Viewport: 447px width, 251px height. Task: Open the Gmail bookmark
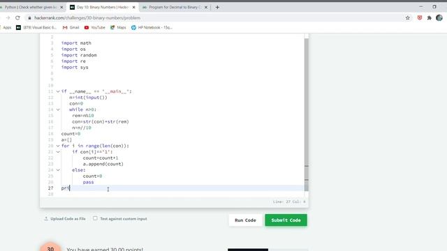click(71, 28)
